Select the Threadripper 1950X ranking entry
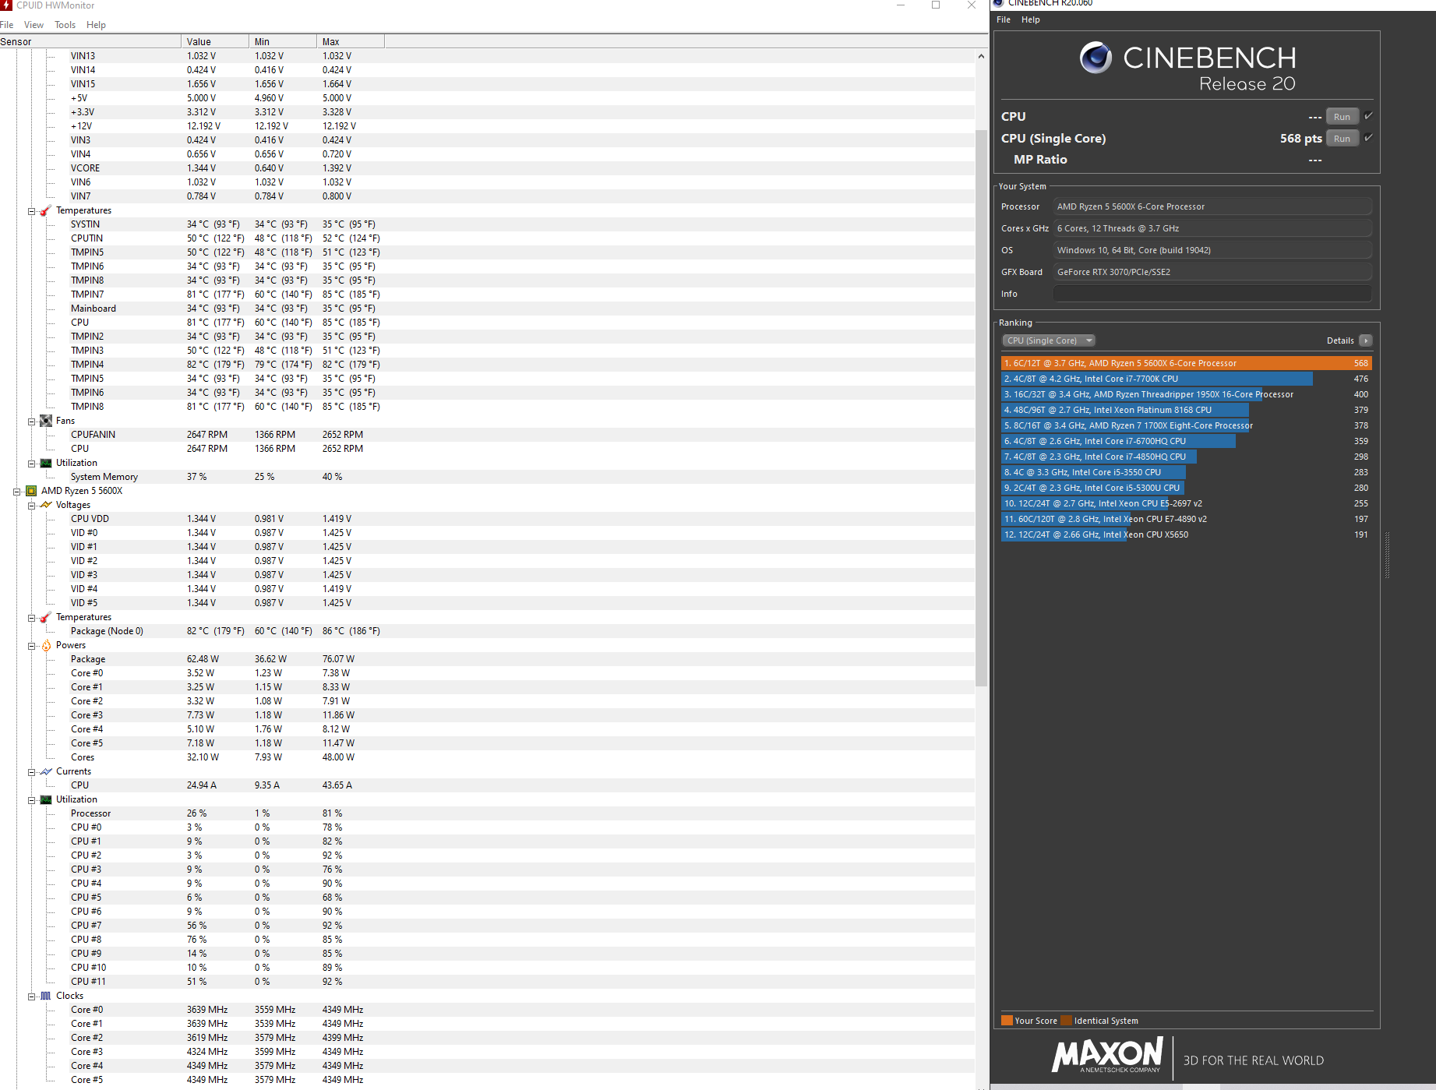1436x1090 pixels. click(x=1186, y=394)
